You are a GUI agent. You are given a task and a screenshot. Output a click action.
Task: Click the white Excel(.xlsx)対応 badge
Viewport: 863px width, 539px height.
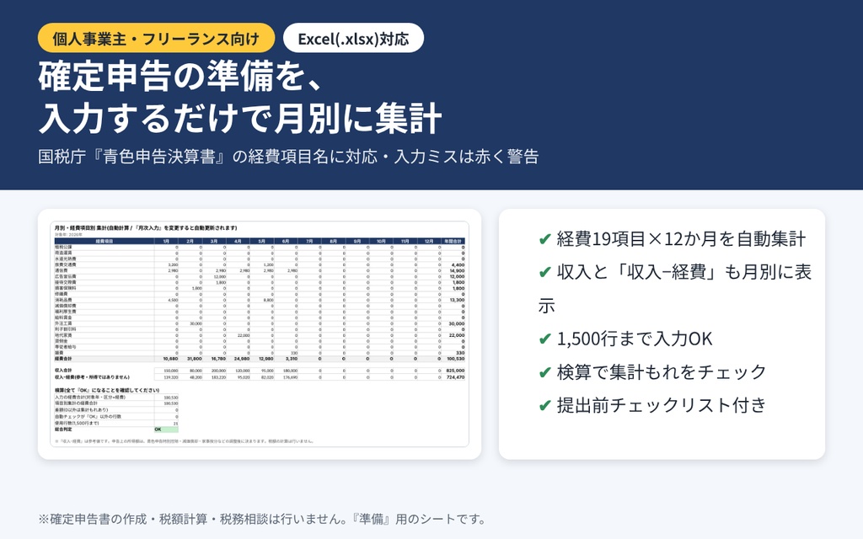(x=353, y=39)
